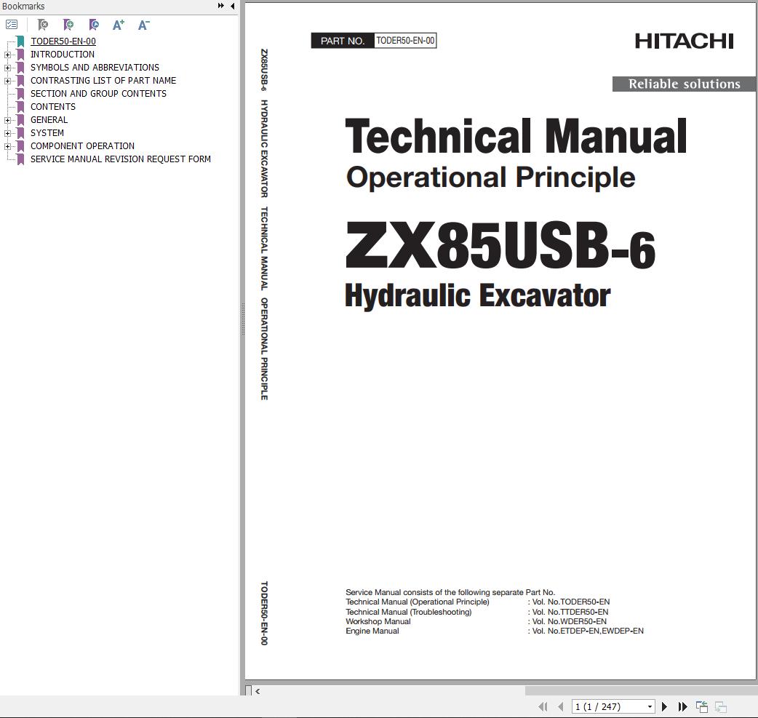This screenshot has width=758, height=718.
Task: Open CONTRASTING LIST OF PART NAME bookmark
Action: [x=103, y=80]
